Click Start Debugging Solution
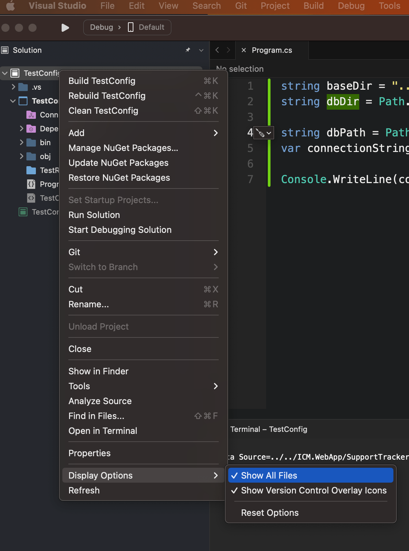 (144, 230)
